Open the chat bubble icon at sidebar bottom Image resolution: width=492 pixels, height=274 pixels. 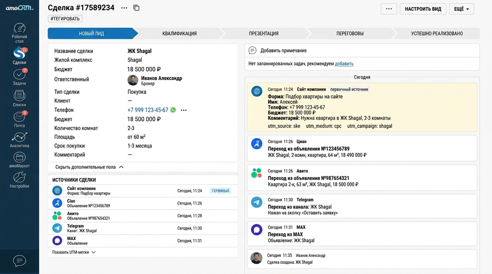click(x=20, y=261)
